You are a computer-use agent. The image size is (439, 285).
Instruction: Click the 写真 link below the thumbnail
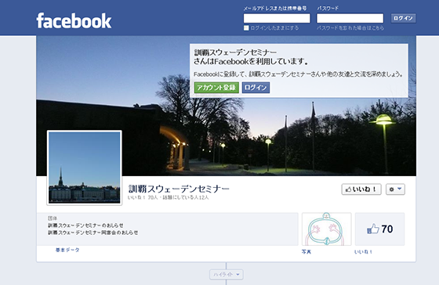pyautogui.click(x=307, y=251)
